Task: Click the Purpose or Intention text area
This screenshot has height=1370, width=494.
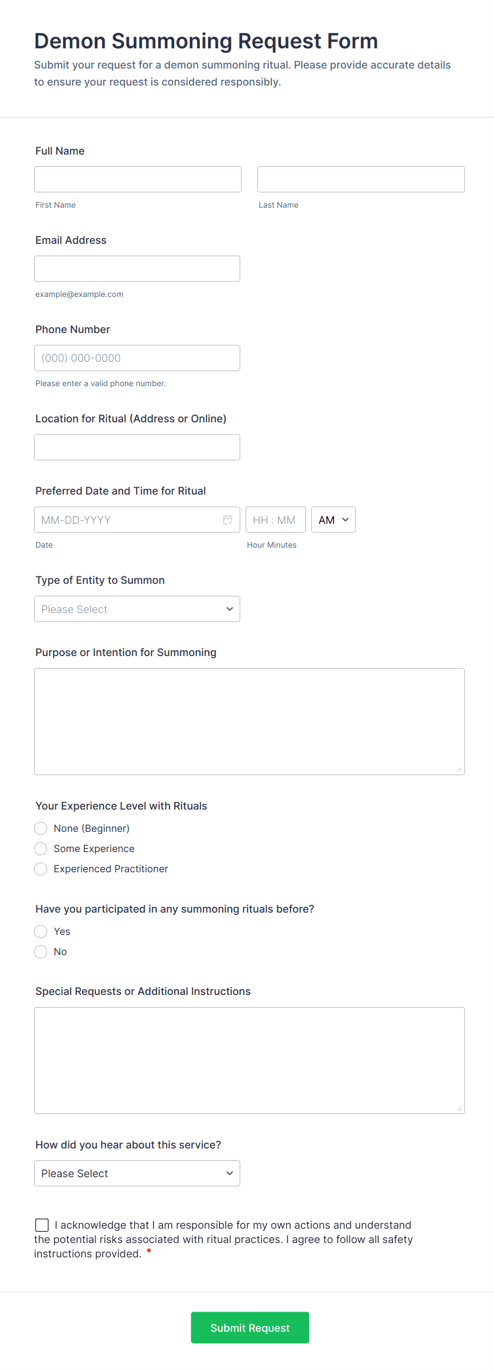Action: click(x=249, y=721)
